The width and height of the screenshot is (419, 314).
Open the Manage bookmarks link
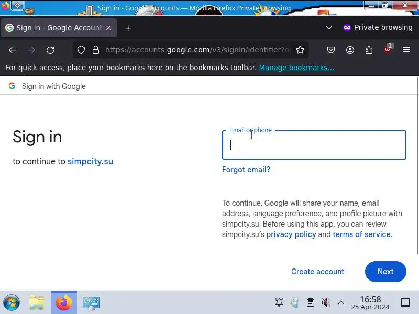(x=296, y=68)
